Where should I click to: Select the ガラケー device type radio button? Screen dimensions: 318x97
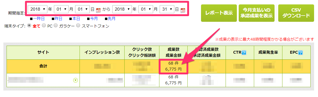point(55,25)
